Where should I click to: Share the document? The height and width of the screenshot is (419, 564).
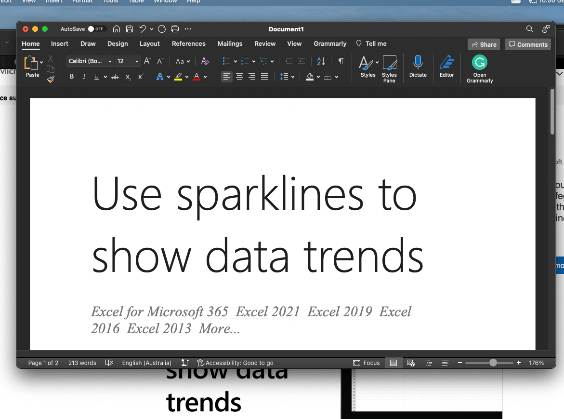(484, 44)
